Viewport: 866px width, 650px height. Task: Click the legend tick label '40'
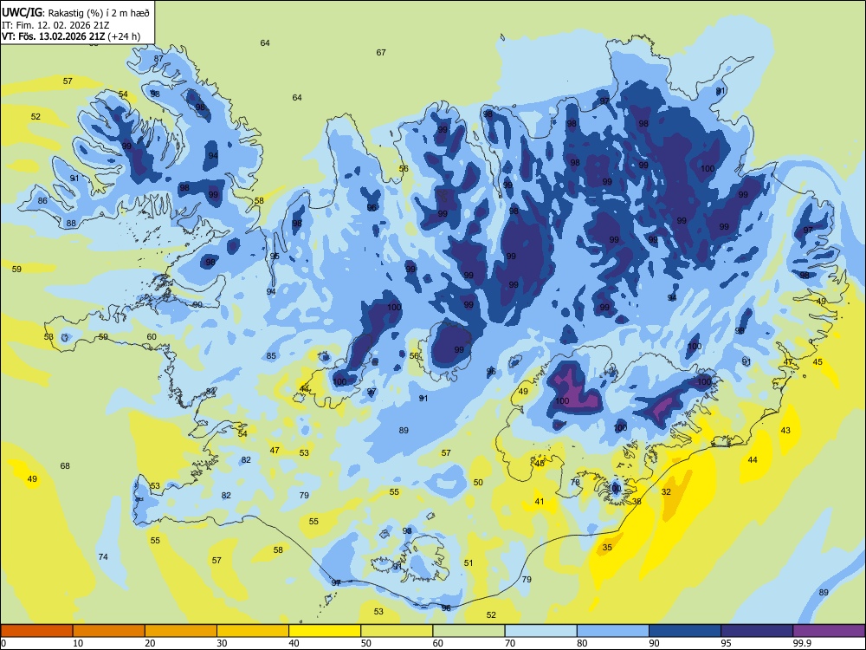point(294,643)
